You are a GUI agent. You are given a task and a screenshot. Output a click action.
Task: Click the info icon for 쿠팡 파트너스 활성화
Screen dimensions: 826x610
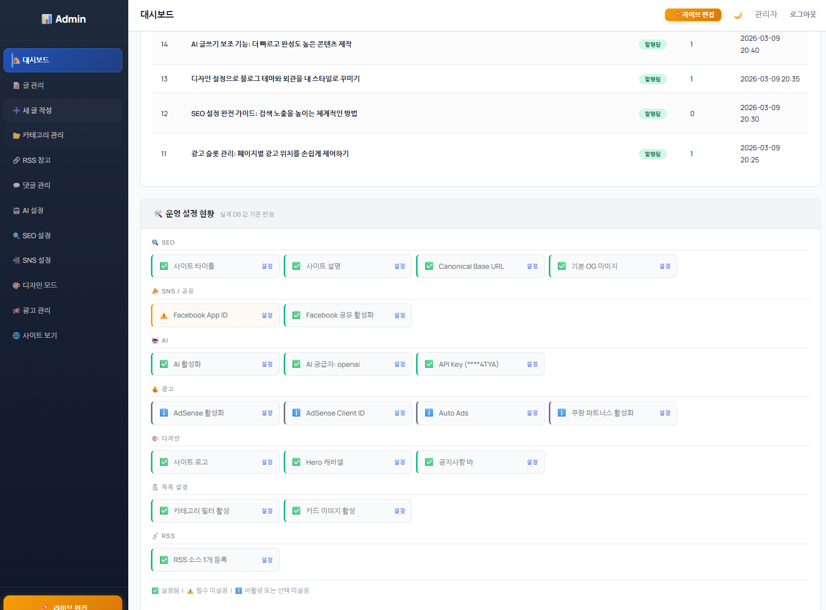tap(562, 413)
